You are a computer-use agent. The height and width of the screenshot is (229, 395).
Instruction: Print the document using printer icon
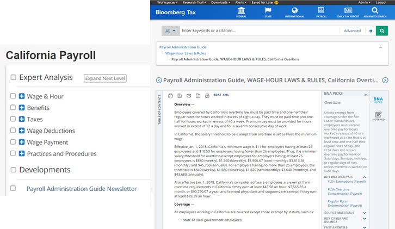[x=170, y=95]
